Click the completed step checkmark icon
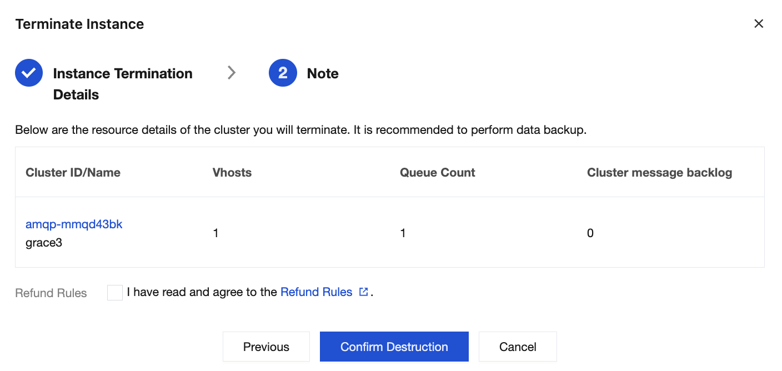The height and width of the screenshot is (371, 782). pos(29,73)
